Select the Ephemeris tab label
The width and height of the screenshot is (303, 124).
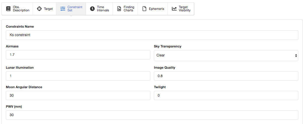click(x=157, y=9)
